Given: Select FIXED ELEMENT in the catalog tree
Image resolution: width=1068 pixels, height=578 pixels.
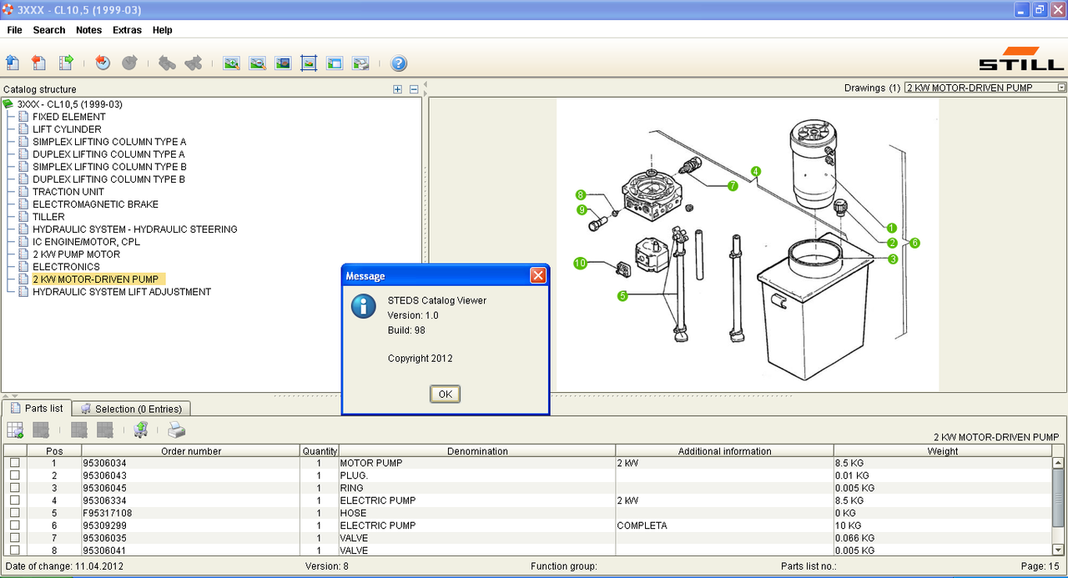Looking at the screenshot, I should (69, 117).
